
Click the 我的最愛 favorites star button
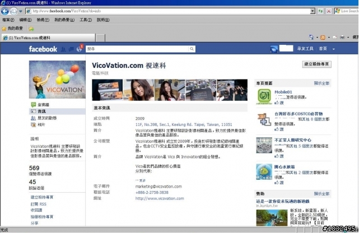point(12,29)
